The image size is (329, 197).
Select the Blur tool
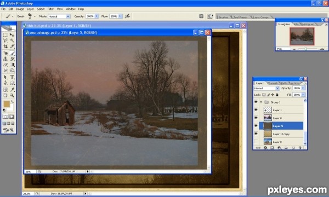pyautogui.click(x=5, y=71)
